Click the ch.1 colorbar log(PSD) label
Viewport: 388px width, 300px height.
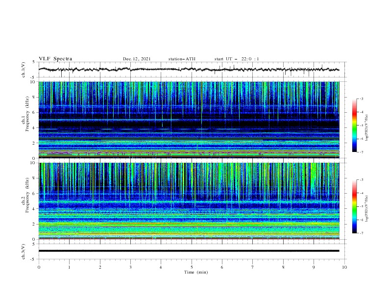[x=366, y=128]
